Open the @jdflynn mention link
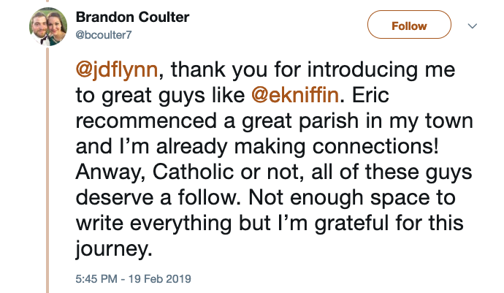 119,72
